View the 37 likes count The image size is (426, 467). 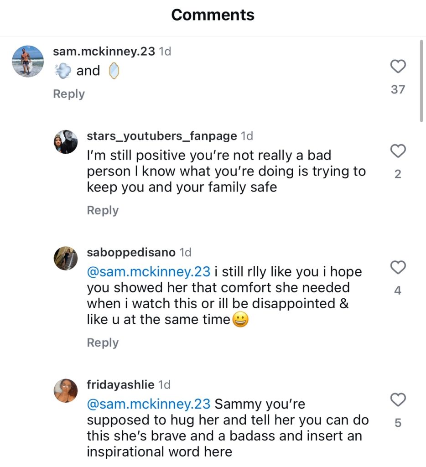coord(398,89)
